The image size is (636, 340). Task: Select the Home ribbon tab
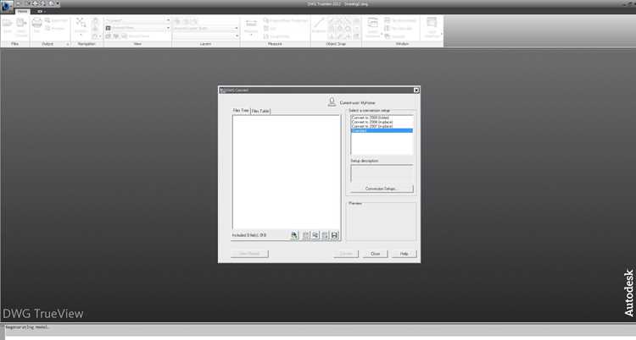click(x=22, y=11)
